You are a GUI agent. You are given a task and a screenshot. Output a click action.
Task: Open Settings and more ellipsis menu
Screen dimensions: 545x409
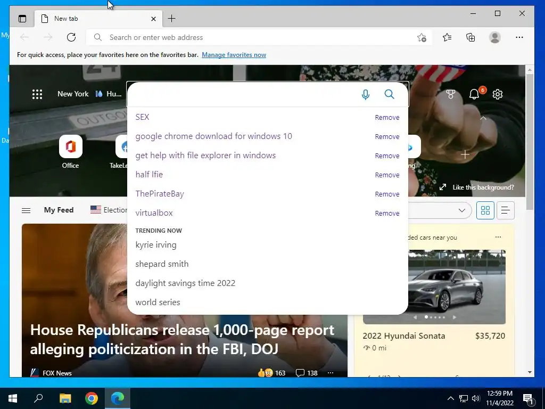point(519,37)
